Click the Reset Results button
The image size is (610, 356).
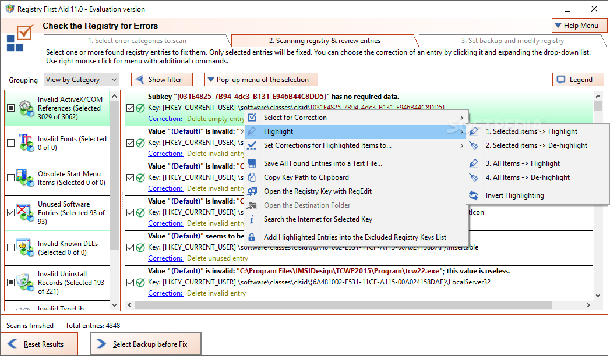pyautogui.click(x=39, y=344)
